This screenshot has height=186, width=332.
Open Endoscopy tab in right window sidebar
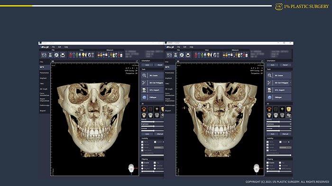pos(170,105)
